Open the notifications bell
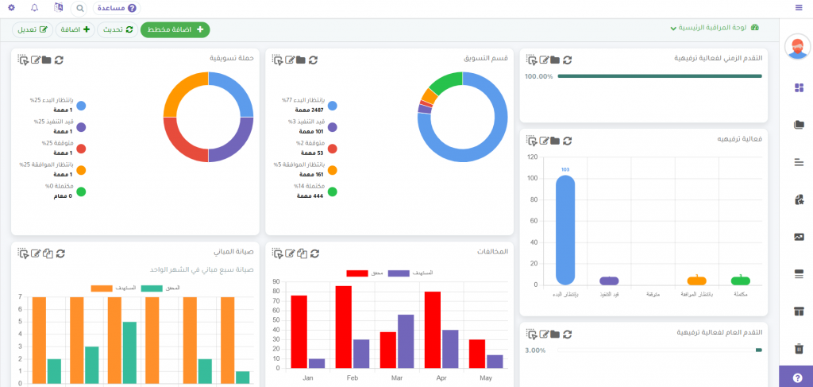The width and height of the screenshot is (813, 387). [x=34, y=8]
